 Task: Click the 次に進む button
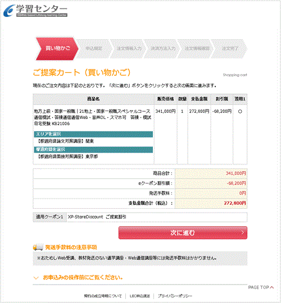click(x=183, y=233)
